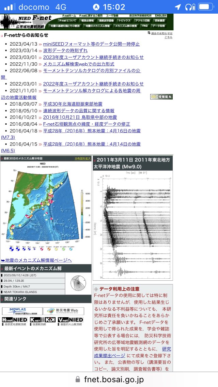Open モーメントテンソル解カタログによる各地震 notice
218x387 pixels.
(x=92, y=91)
